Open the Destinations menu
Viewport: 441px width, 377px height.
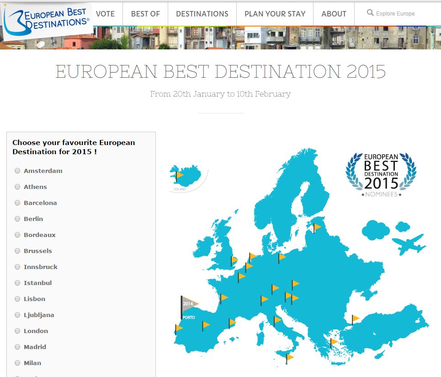202,14
